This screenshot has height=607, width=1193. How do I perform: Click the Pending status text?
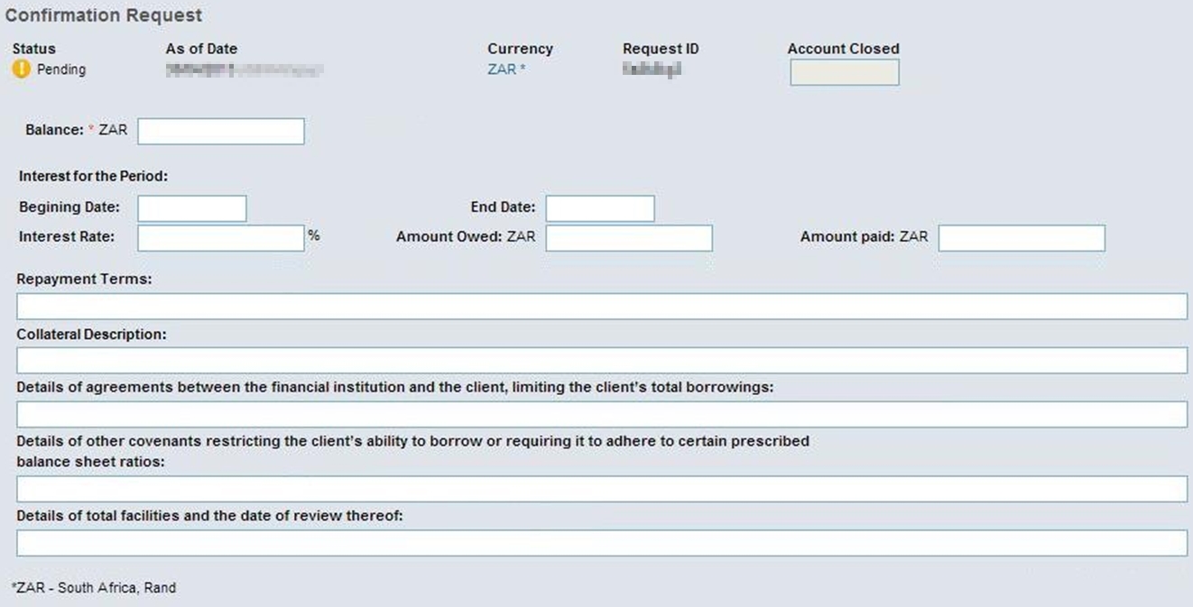[61, 69]
